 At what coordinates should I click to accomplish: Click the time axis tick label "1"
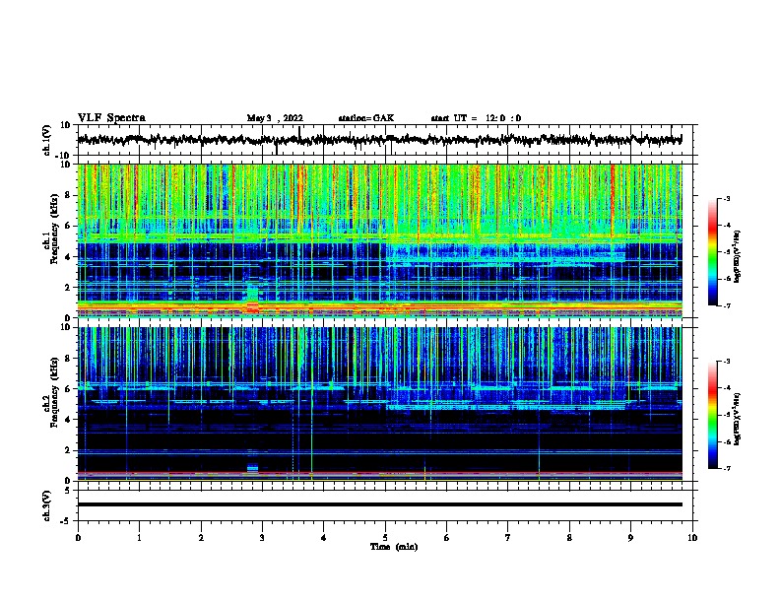(x=139, y=538)
